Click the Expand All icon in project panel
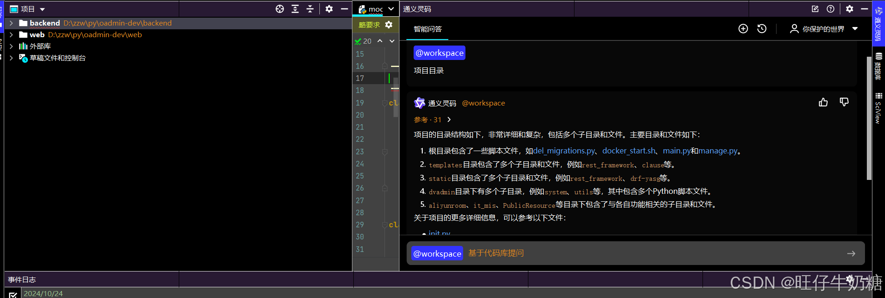Viewport: 885px width, 298px height. tap(295, 9)
